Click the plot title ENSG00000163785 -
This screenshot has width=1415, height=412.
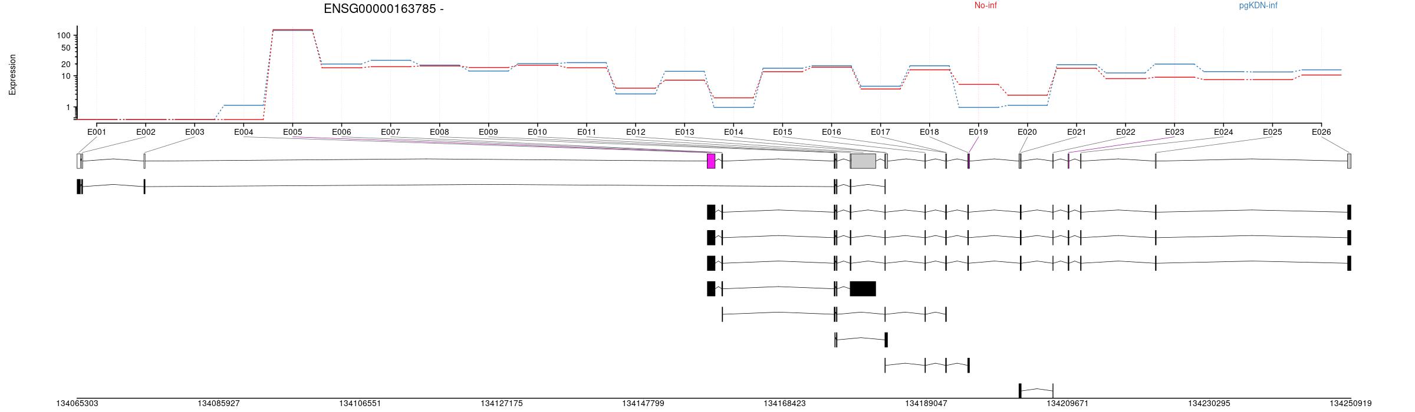[x=384, y=9]
